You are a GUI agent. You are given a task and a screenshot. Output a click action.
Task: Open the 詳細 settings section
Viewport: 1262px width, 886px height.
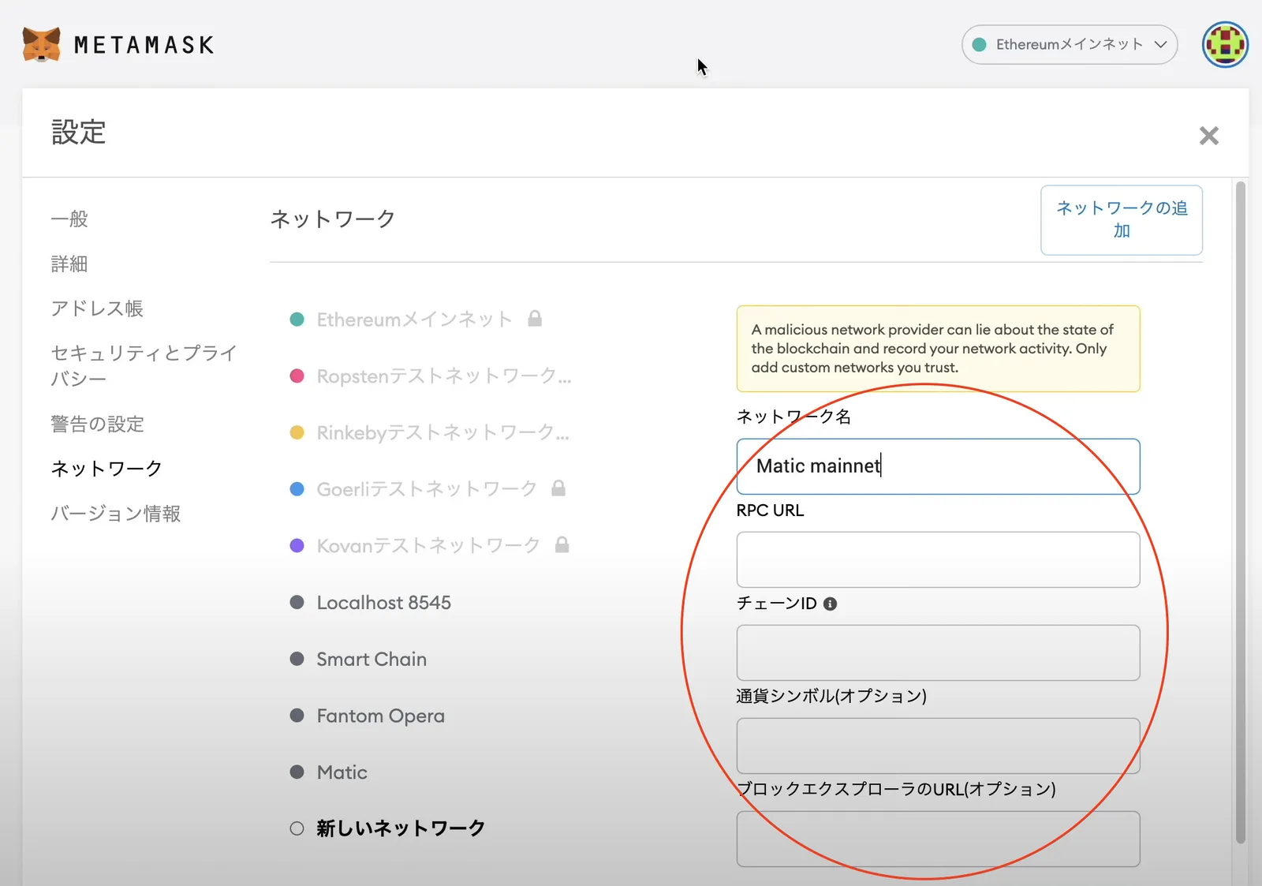[69, 264]
